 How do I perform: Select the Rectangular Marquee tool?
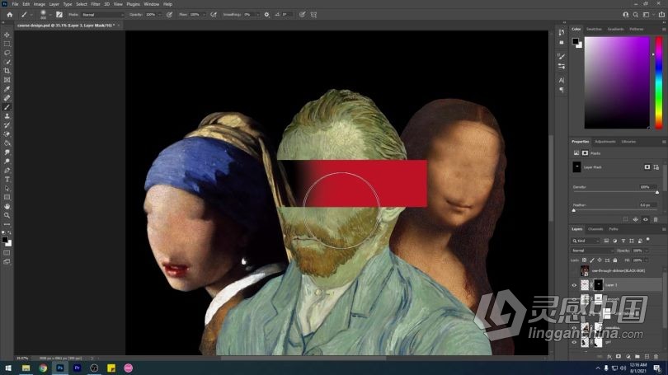(7, 44)
